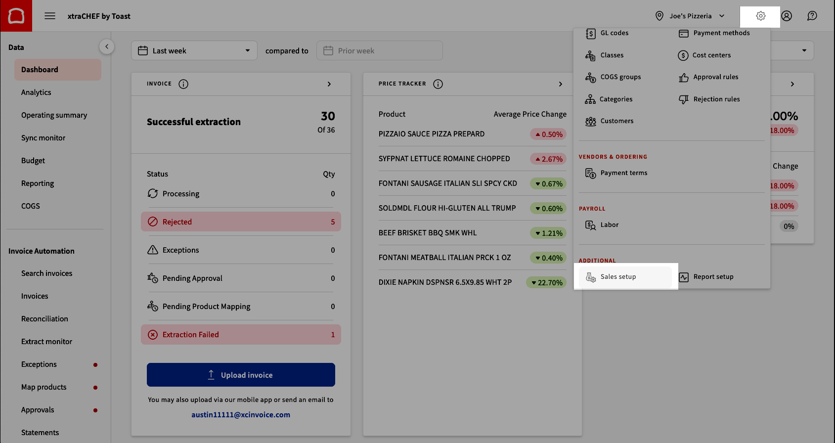Click the austin11111@xcinvoice.com email link
This screenshot has height=443, width=835.
pyautogui.click(x=241, y=415)
